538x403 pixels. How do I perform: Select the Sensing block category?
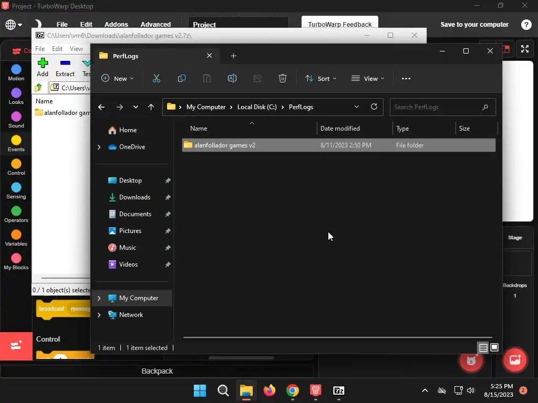tap(16, 191)
